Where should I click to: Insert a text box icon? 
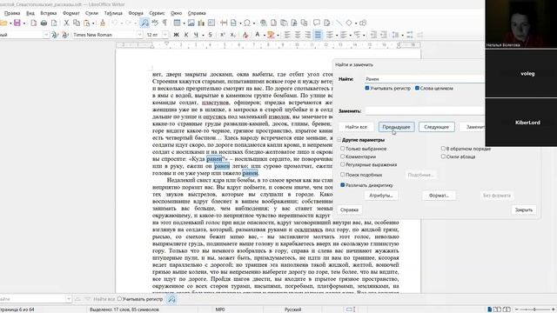pos(211,23)
